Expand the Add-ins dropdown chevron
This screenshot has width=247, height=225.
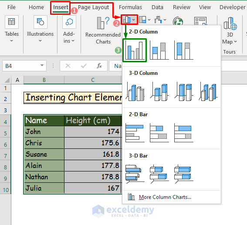73,41
